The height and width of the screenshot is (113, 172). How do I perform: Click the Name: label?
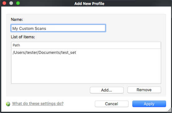(x=17, y=20)
